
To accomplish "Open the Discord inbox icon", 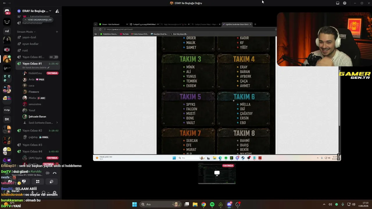I will 337,3.
